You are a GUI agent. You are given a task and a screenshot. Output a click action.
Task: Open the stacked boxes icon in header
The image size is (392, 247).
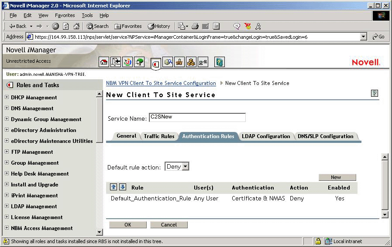(191, 62)
